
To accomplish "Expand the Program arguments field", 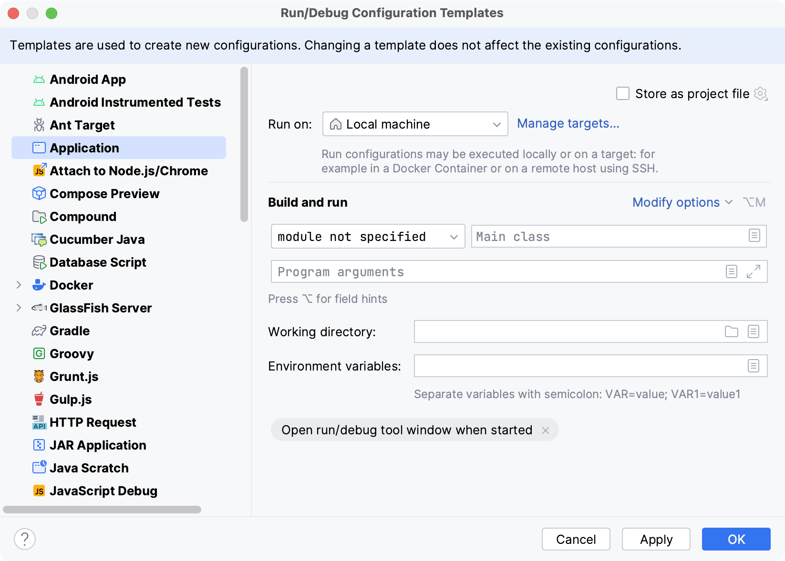I will click(x=754, y=271).
